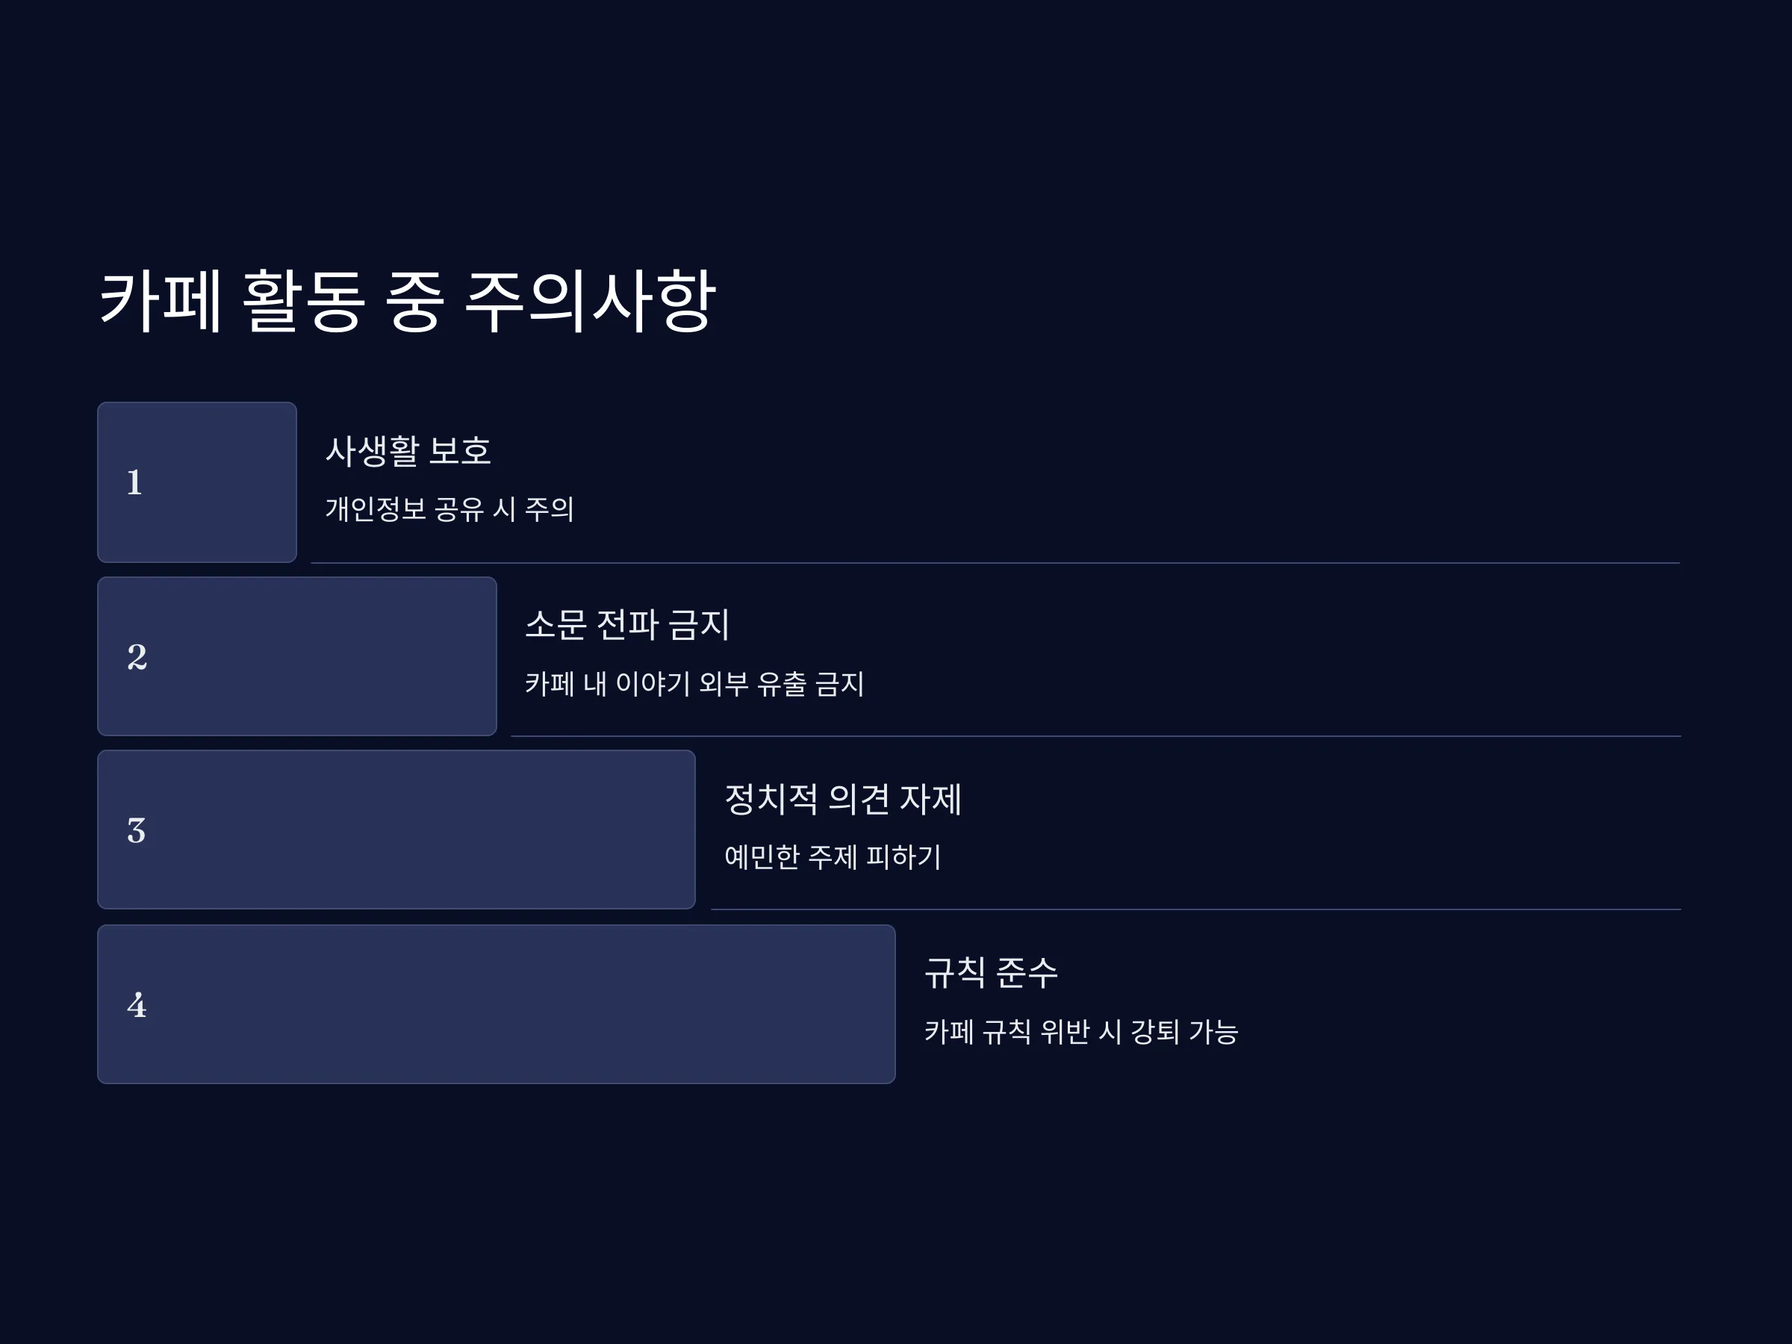Click the slide title 카페 활동 중 주의사항

click(x=408, y=301)
